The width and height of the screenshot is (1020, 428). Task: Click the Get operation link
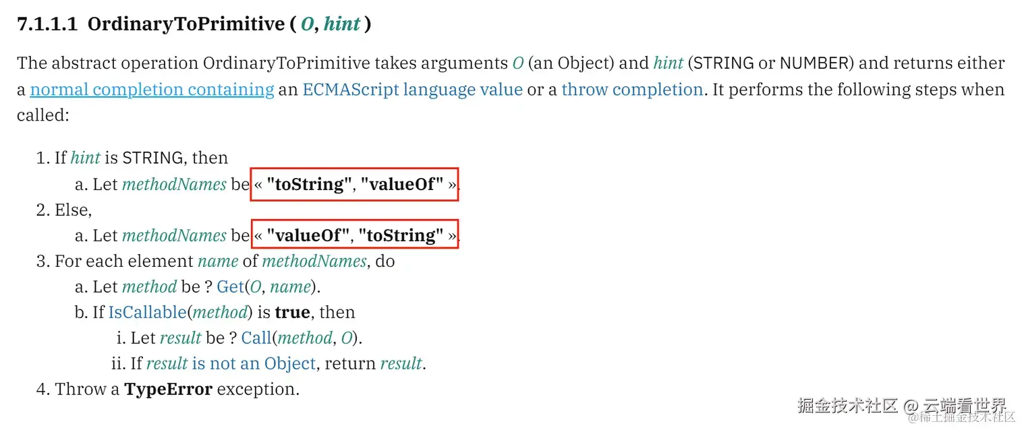click(x=230, y=286)
